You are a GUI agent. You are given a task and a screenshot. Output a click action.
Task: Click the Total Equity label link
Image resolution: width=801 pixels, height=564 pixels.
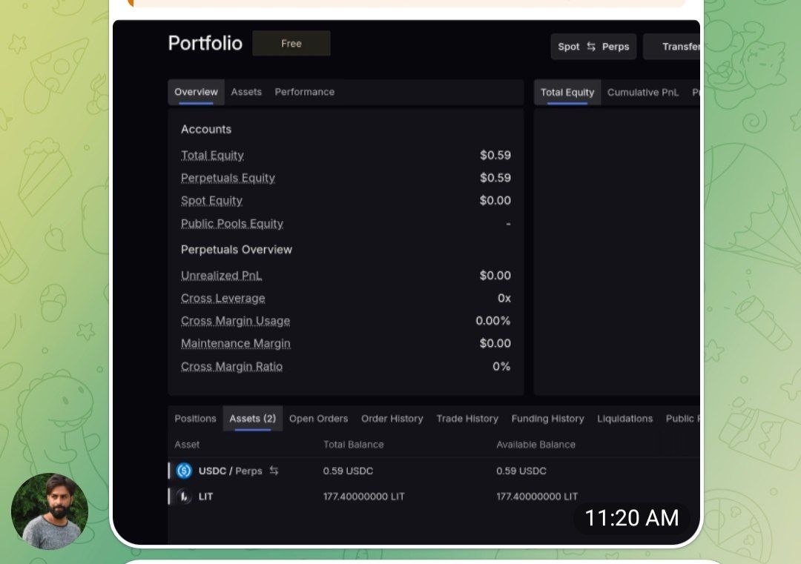coord(212,155)
